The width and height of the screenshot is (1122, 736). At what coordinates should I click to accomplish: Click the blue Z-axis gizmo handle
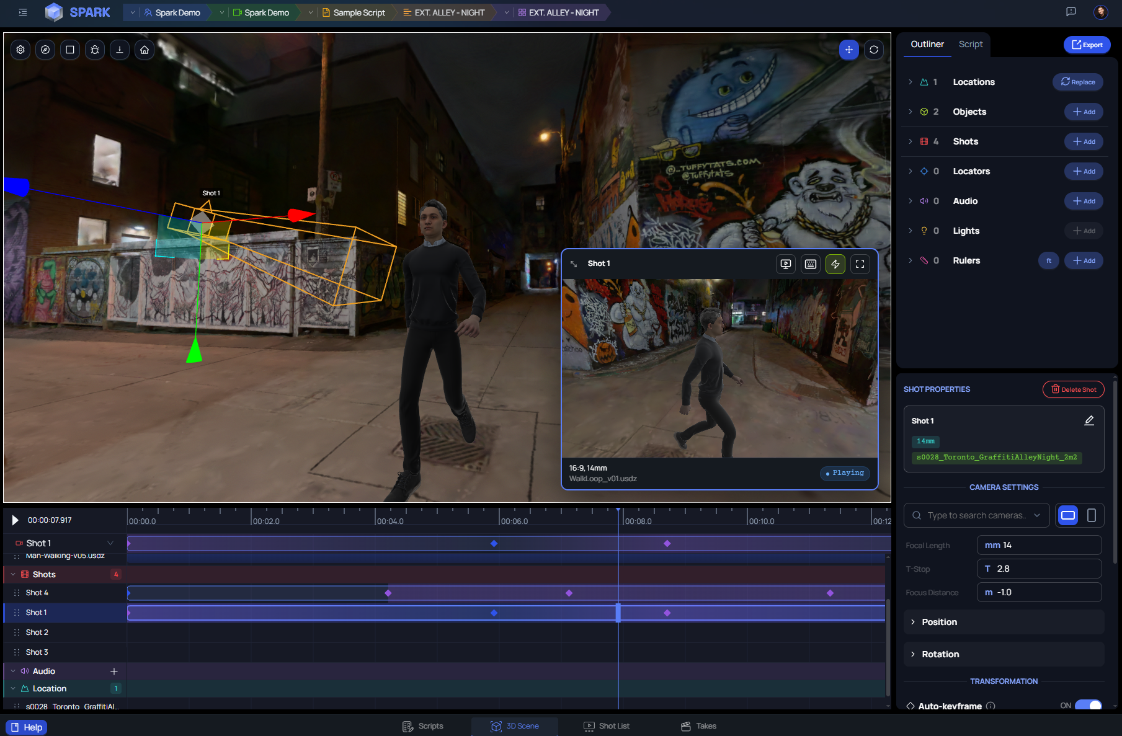click(x=17, y=187)
